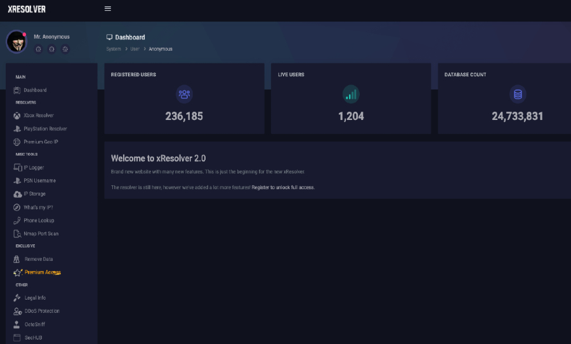Screen dimensions: 571x344
Task: Click the PSN Username icon
Action: (x=16, y=180)
